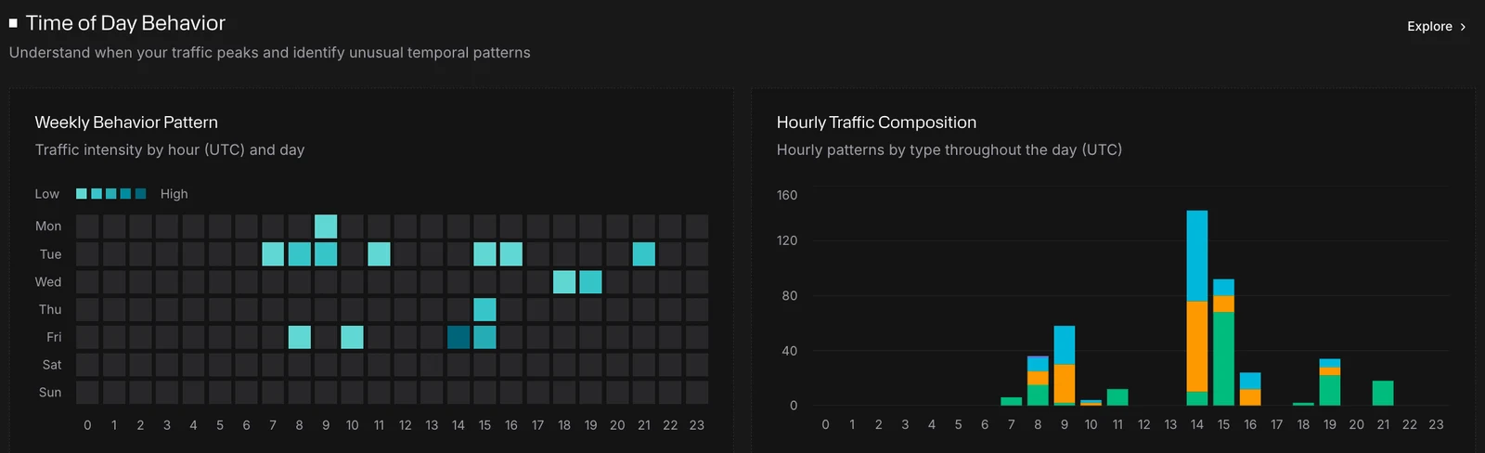The image size is (1485, 453).
Task: Click the tiny hour 18 bar
Action: [x=1303, y=404]
